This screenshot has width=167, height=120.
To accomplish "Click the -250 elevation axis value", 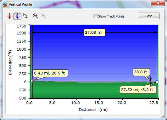I will 22,90.
